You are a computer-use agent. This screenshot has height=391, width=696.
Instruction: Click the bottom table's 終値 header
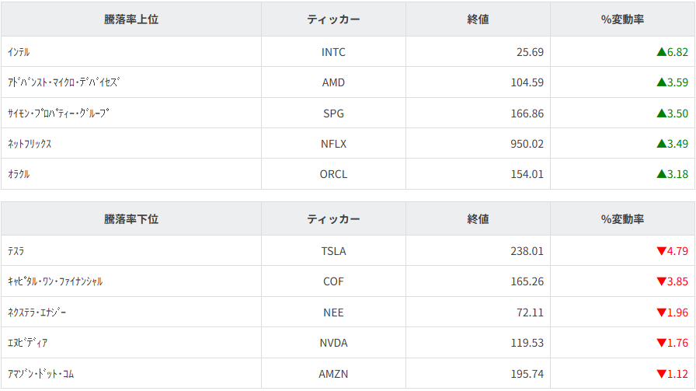coord(478,219)
